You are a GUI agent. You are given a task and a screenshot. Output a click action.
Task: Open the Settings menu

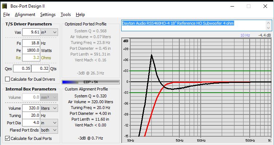coord(48,15)
